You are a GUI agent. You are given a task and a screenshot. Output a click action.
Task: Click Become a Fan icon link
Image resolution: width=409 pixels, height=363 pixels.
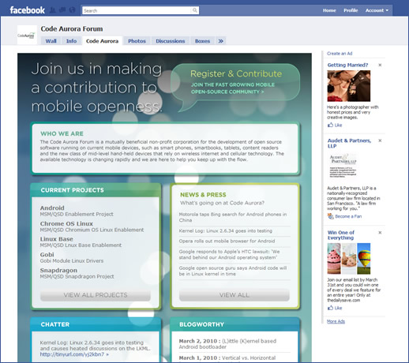click(x=344, y=216)
